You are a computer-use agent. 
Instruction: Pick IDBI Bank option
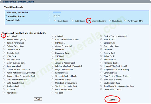pyautogui.click(x=52, y=59)
